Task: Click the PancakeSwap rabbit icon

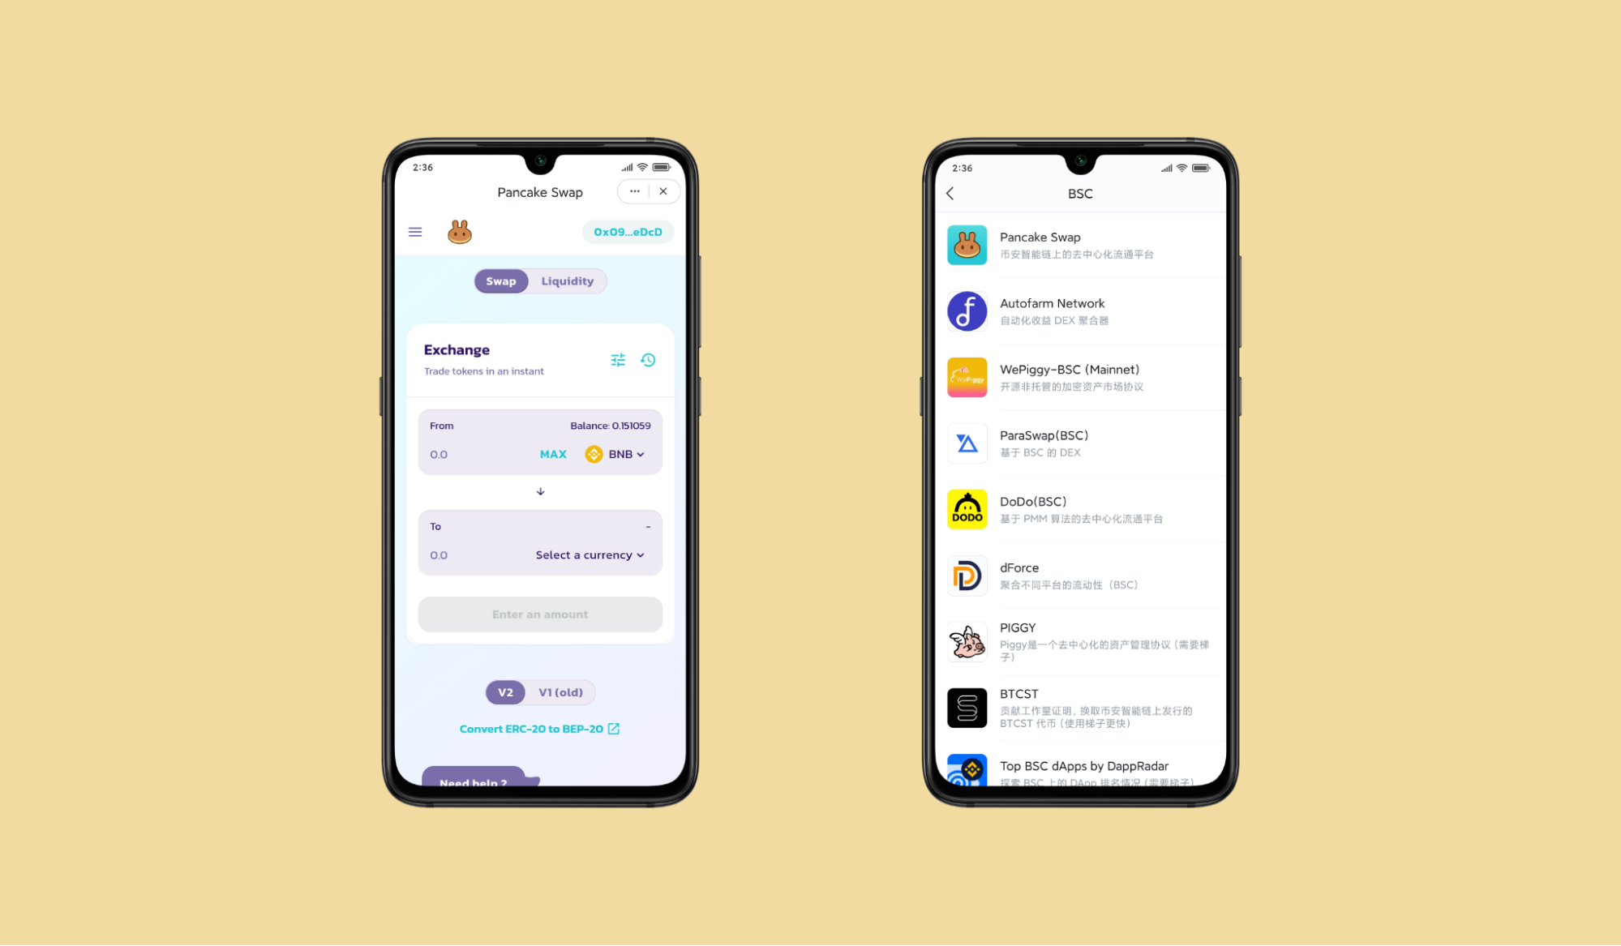Action: pyautogui.click(x=458, y=232)
